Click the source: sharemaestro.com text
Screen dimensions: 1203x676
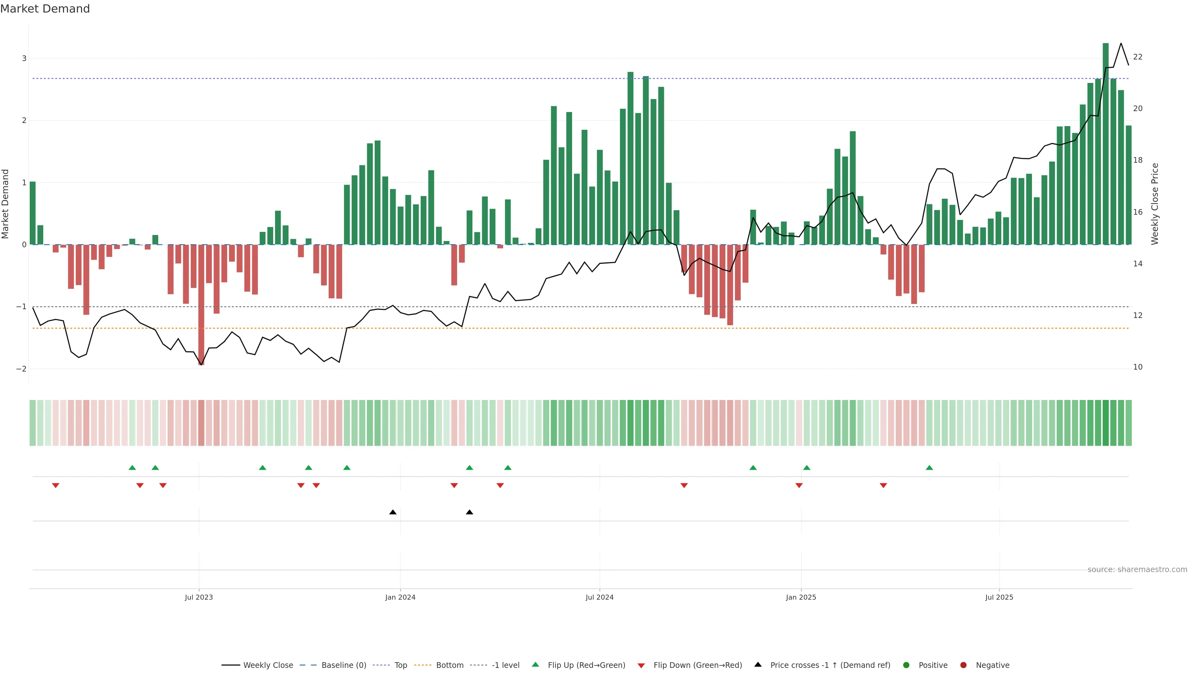(x=1137, y=570)
